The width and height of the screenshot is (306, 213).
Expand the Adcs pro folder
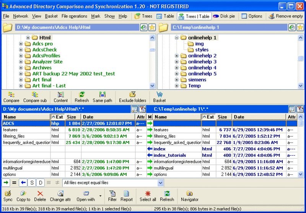[x=21, y=44]
